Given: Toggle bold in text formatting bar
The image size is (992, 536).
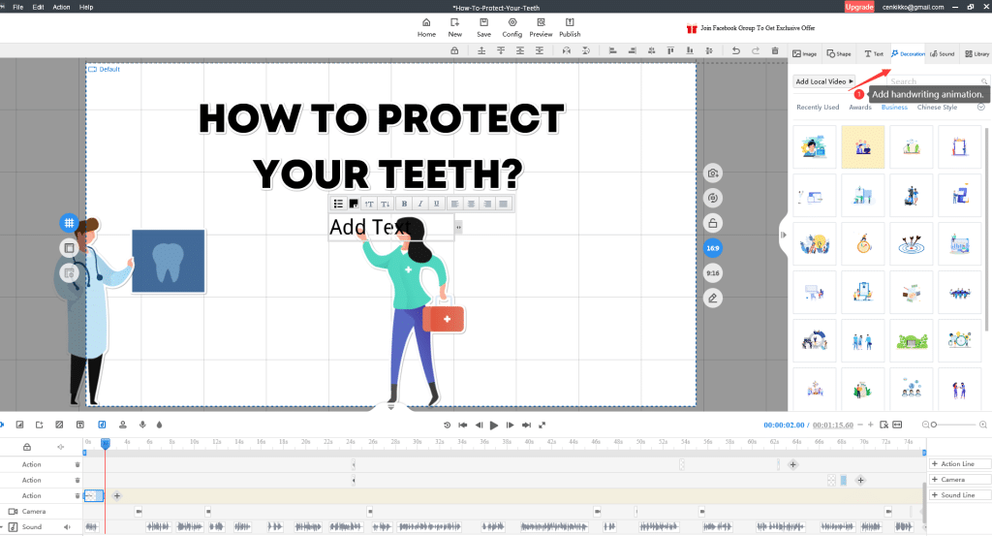Looking at the screenshot, I should tap(405, 204).
